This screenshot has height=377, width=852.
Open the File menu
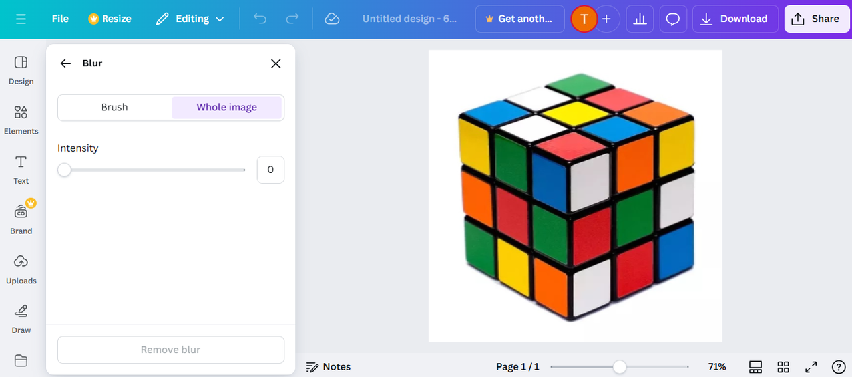pyautogui.click(x=60, y=19)
